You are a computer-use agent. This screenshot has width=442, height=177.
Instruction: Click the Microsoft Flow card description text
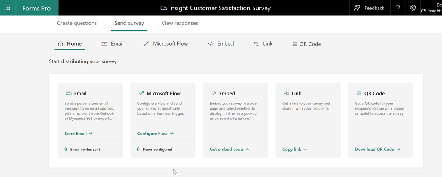161,108
